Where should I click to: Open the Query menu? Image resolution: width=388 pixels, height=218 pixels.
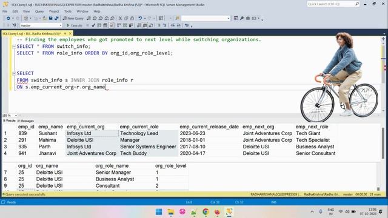click(39, 12)
